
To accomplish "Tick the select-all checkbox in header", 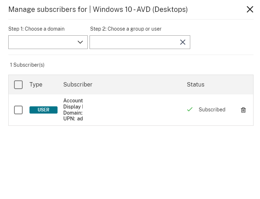I will (18, 85).
